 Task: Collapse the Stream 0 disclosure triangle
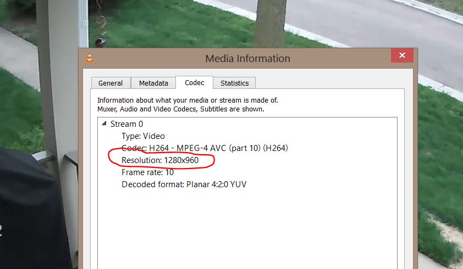104,124
